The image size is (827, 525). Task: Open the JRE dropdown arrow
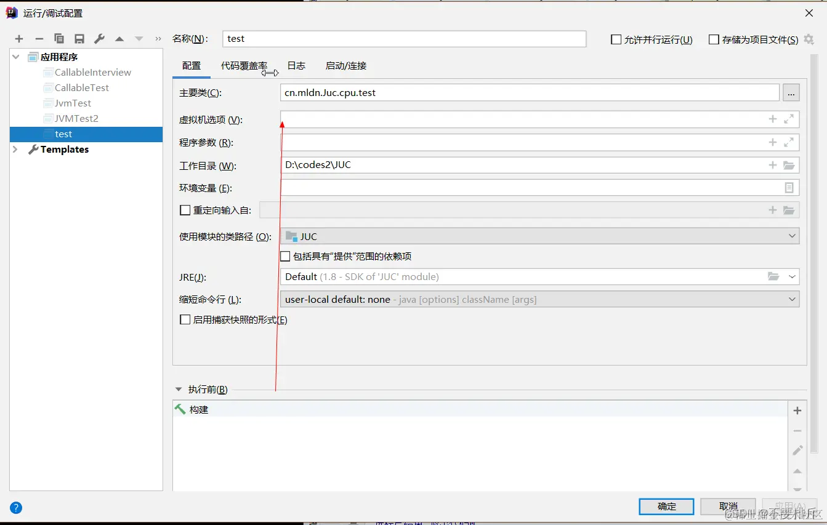[793, 276]
